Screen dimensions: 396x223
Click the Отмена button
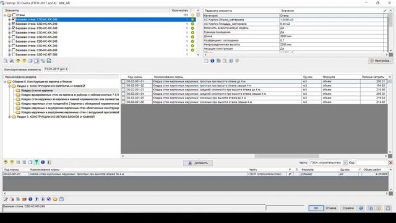[331, 208]
